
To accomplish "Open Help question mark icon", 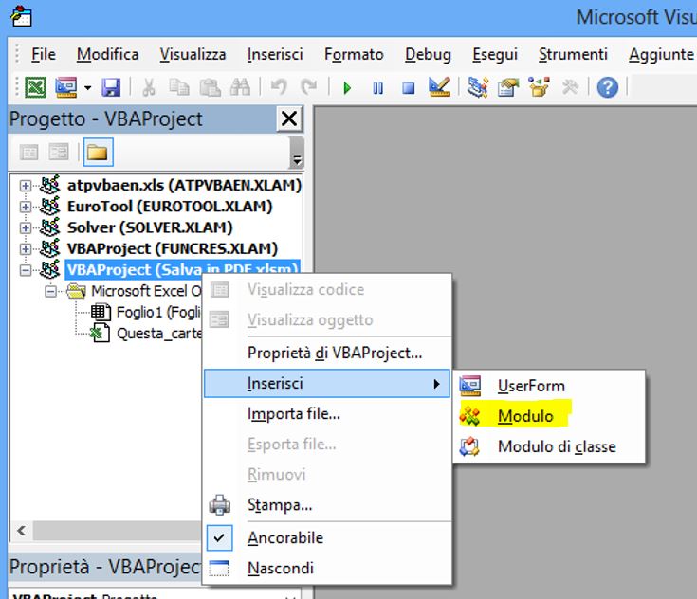I will click(x=607, y=86).
